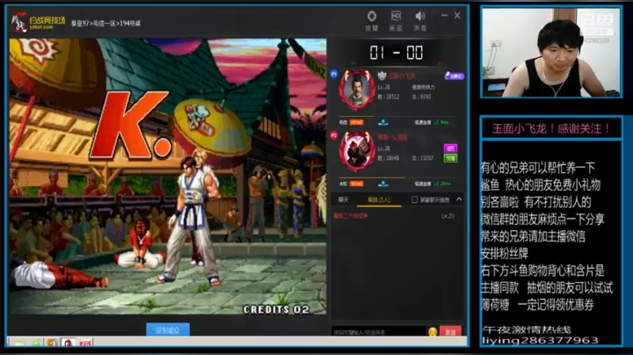Switch to the 观战 [1人] spectators tab
Screen dimensions: 633x355
click(x=379, y=199)
